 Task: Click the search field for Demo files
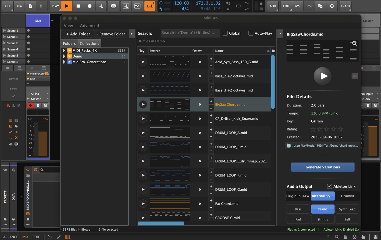click(190, 33)
